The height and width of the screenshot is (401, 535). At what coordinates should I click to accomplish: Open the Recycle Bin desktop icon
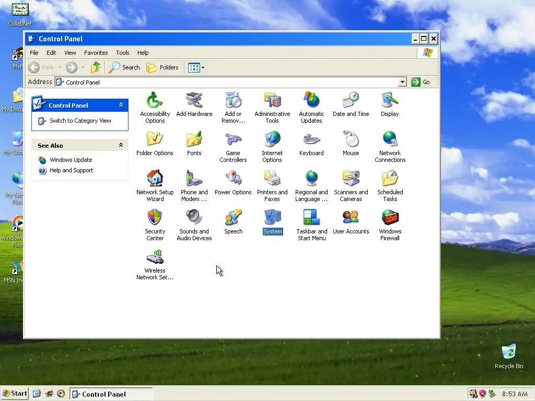[509, 357]
